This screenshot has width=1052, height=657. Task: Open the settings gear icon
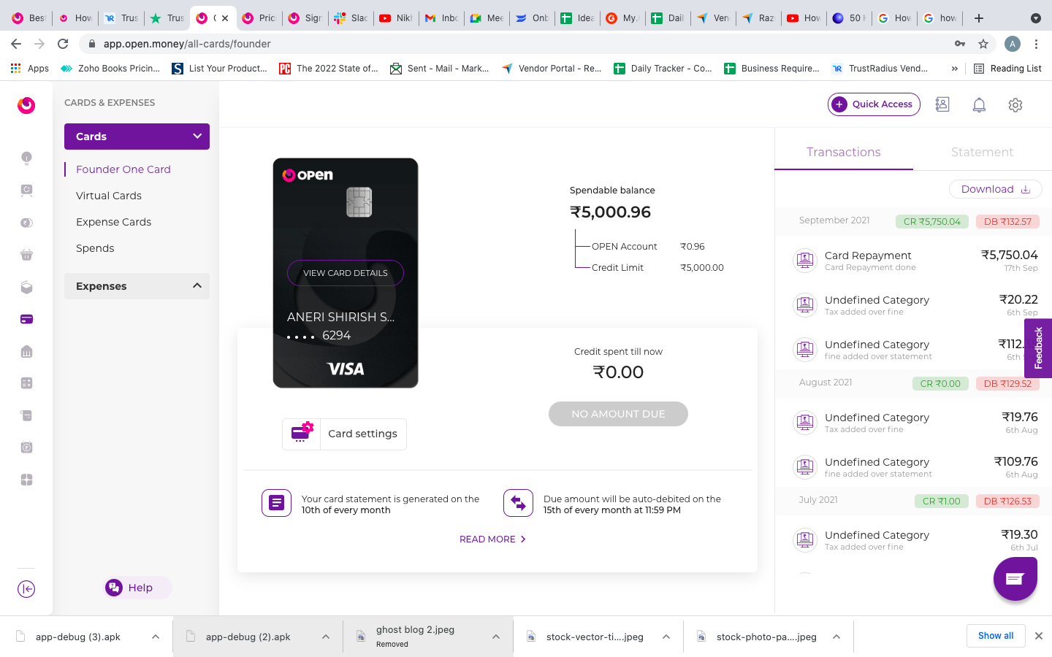click(1015, 105)
